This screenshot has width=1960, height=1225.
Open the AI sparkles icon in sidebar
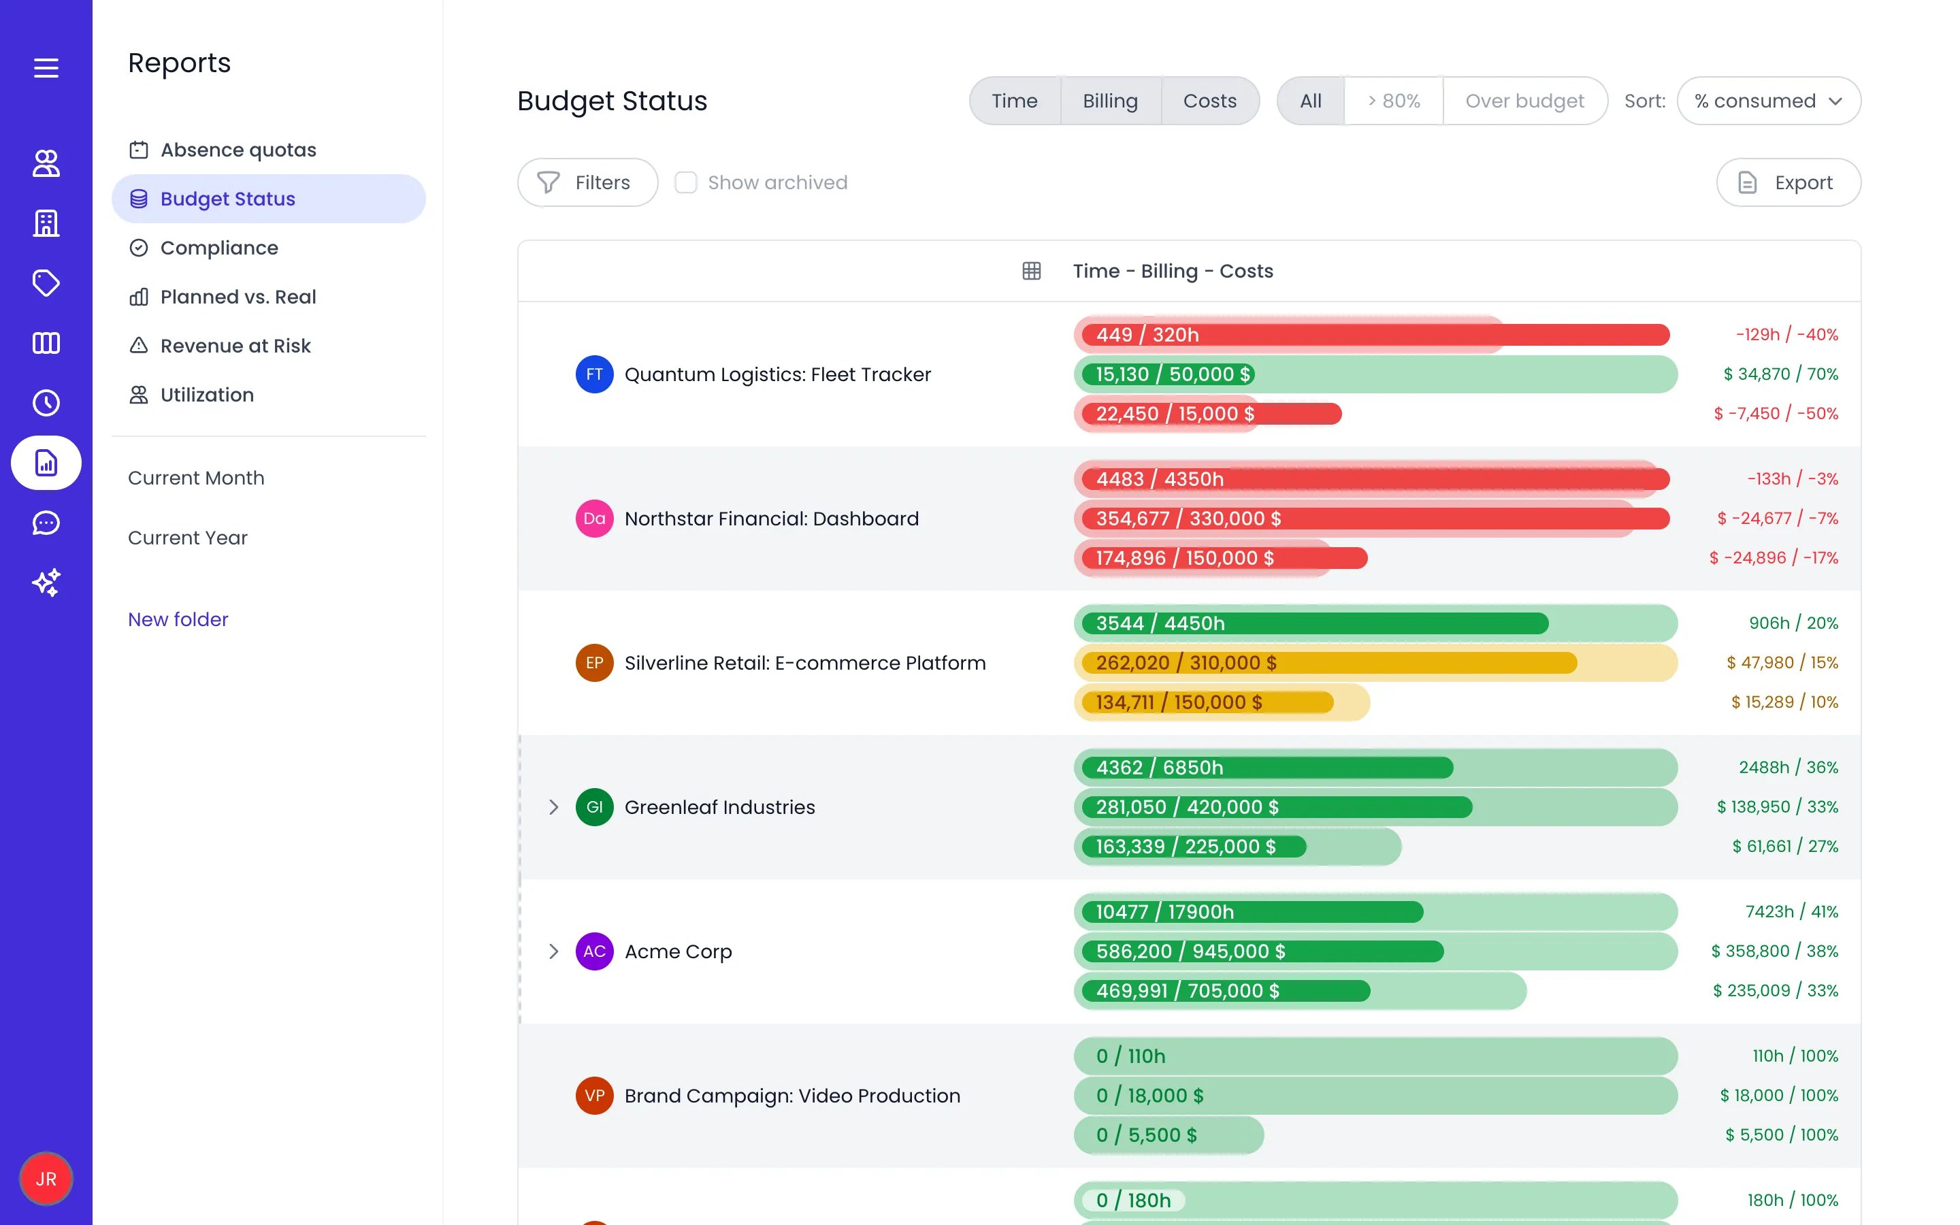[46, 583]
